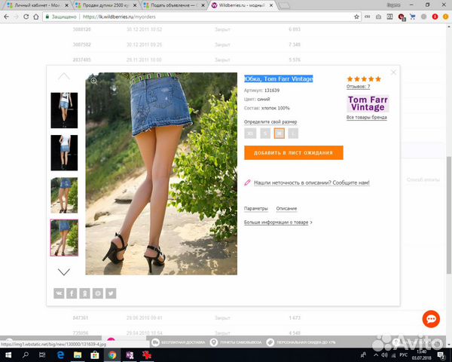Open the Windows Start menu
Viewport: 452px width, 362px height.
click(8, 354)
